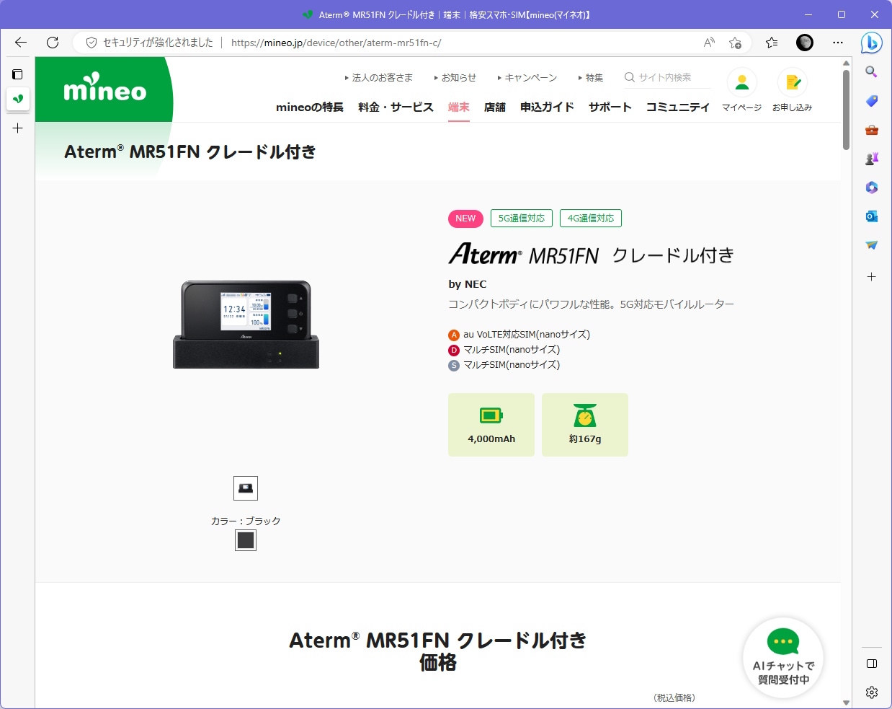892x709 pixels.
Task: Open the mineoの特長 menu
Action: click(x=310, y=107)
